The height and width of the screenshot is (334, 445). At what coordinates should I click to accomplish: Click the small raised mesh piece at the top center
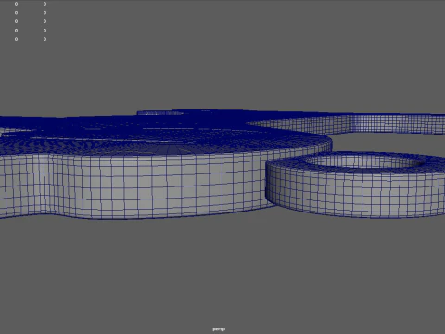point(160,112)
